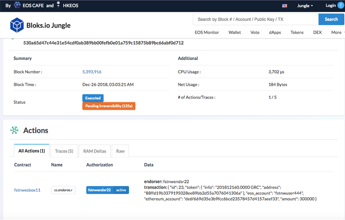The width and height of the screenshot is (345, 220).
Task: Click the block time Dec-26-2018, 03:03:21 AM
Action: coord(108,84)
